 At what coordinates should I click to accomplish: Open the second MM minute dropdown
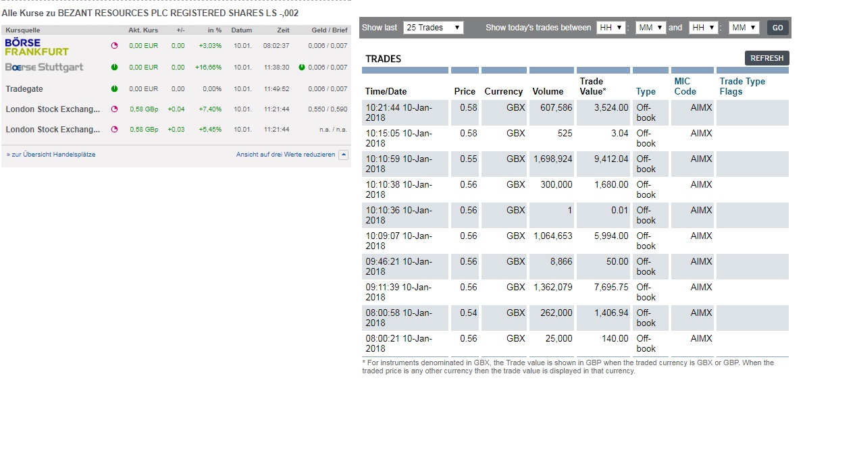coord(744,28)
